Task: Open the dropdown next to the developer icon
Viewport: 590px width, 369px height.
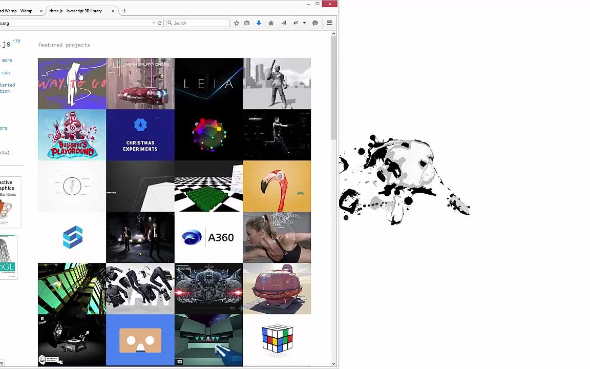Action: click(304, 23)
